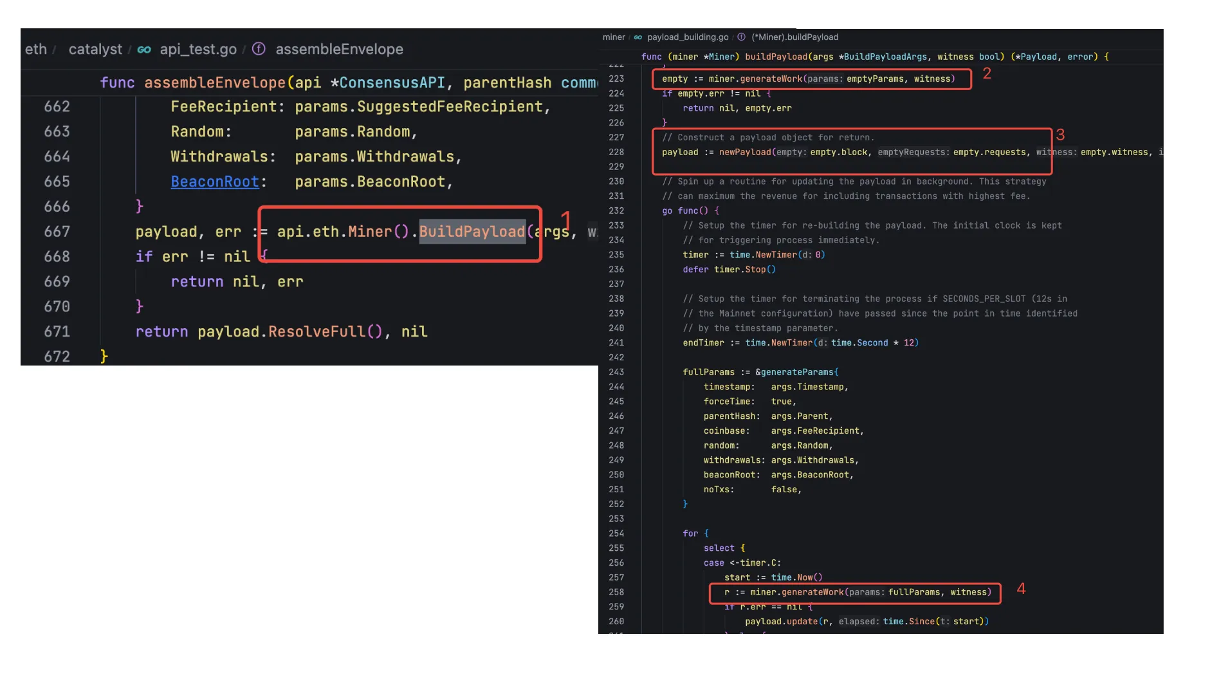Click the assembleEnvelope breadcrumb symbol
1212x677 pixels.
click(339, 50)
